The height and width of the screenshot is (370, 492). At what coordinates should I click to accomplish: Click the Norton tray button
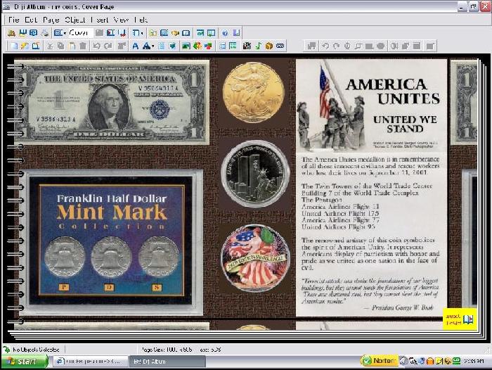[380, 361]
